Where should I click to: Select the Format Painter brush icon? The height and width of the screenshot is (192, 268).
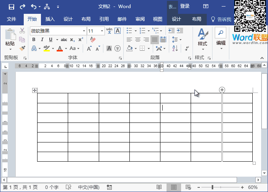click(x=22, y=48)
